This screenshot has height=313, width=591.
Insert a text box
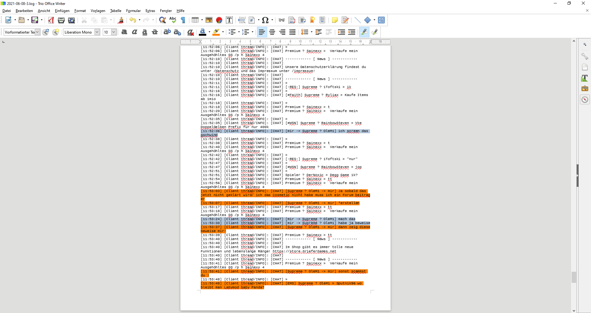pos(229,20)
